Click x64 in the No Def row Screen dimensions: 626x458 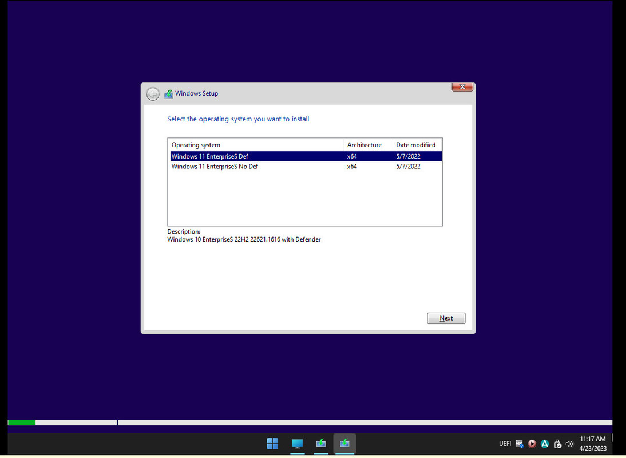click(x=352, y=167)
